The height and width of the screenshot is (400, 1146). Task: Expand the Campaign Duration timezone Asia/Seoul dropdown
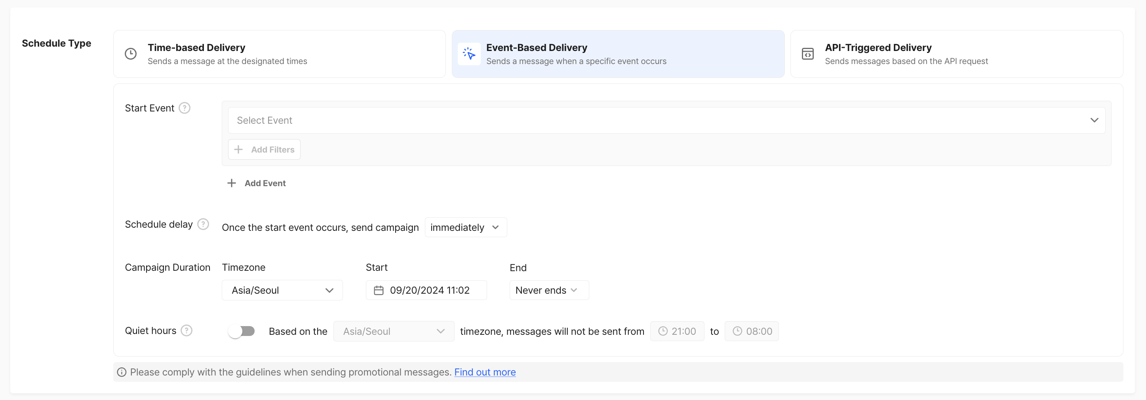(x=282, y=291)
